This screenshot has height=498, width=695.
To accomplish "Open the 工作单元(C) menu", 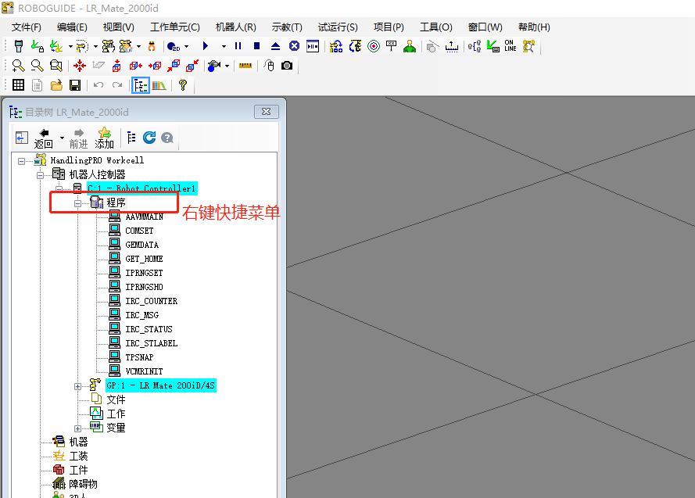I will [174, 27].
